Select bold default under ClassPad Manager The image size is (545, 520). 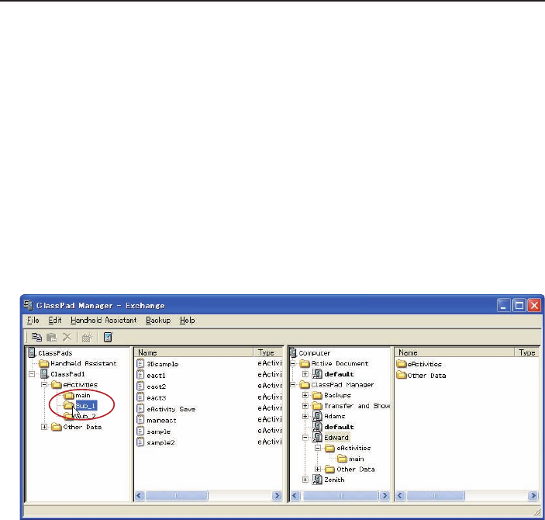click(x=339, y=427)
